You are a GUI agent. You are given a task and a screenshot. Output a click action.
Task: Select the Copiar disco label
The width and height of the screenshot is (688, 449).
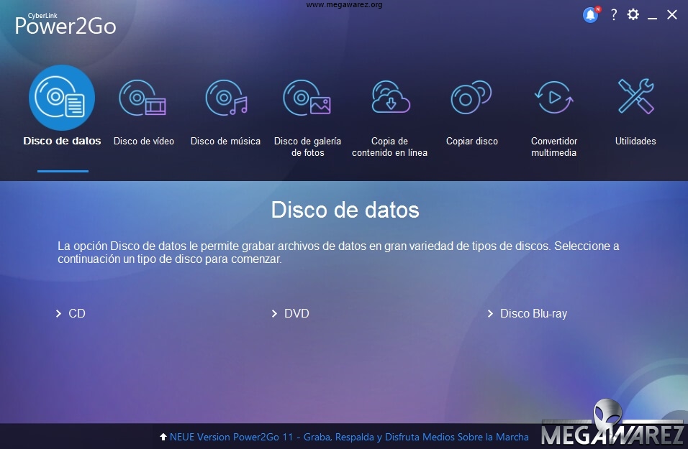tap(471, 141)
